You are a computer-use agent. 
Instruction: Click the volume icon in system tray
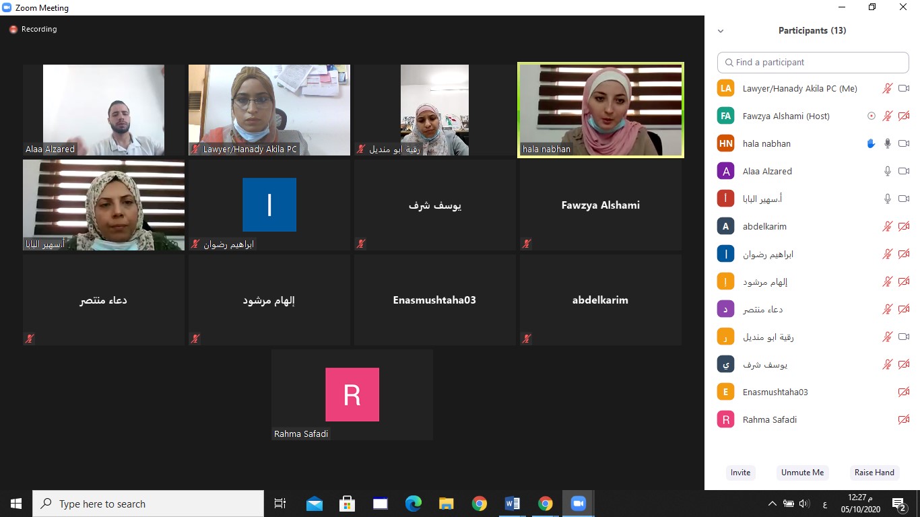coord(804,504)
